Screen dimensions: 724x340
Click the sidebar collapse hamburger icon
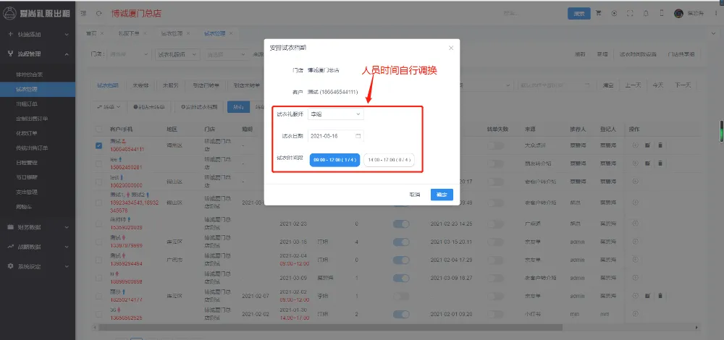(85, 13)
